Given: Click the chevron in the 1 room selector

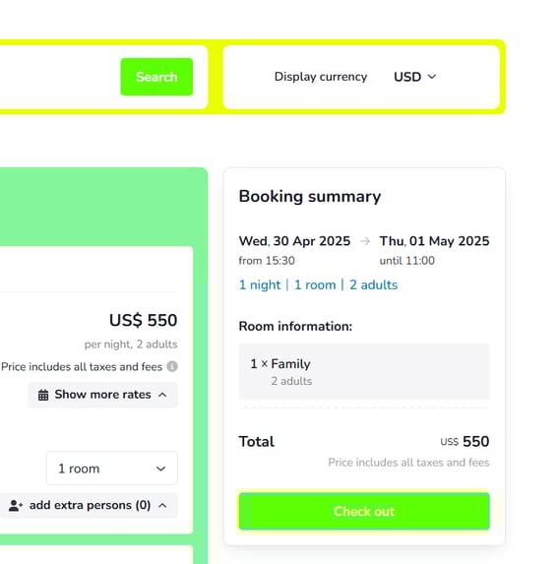Looking at the screenshot, I should click(160, 469).
